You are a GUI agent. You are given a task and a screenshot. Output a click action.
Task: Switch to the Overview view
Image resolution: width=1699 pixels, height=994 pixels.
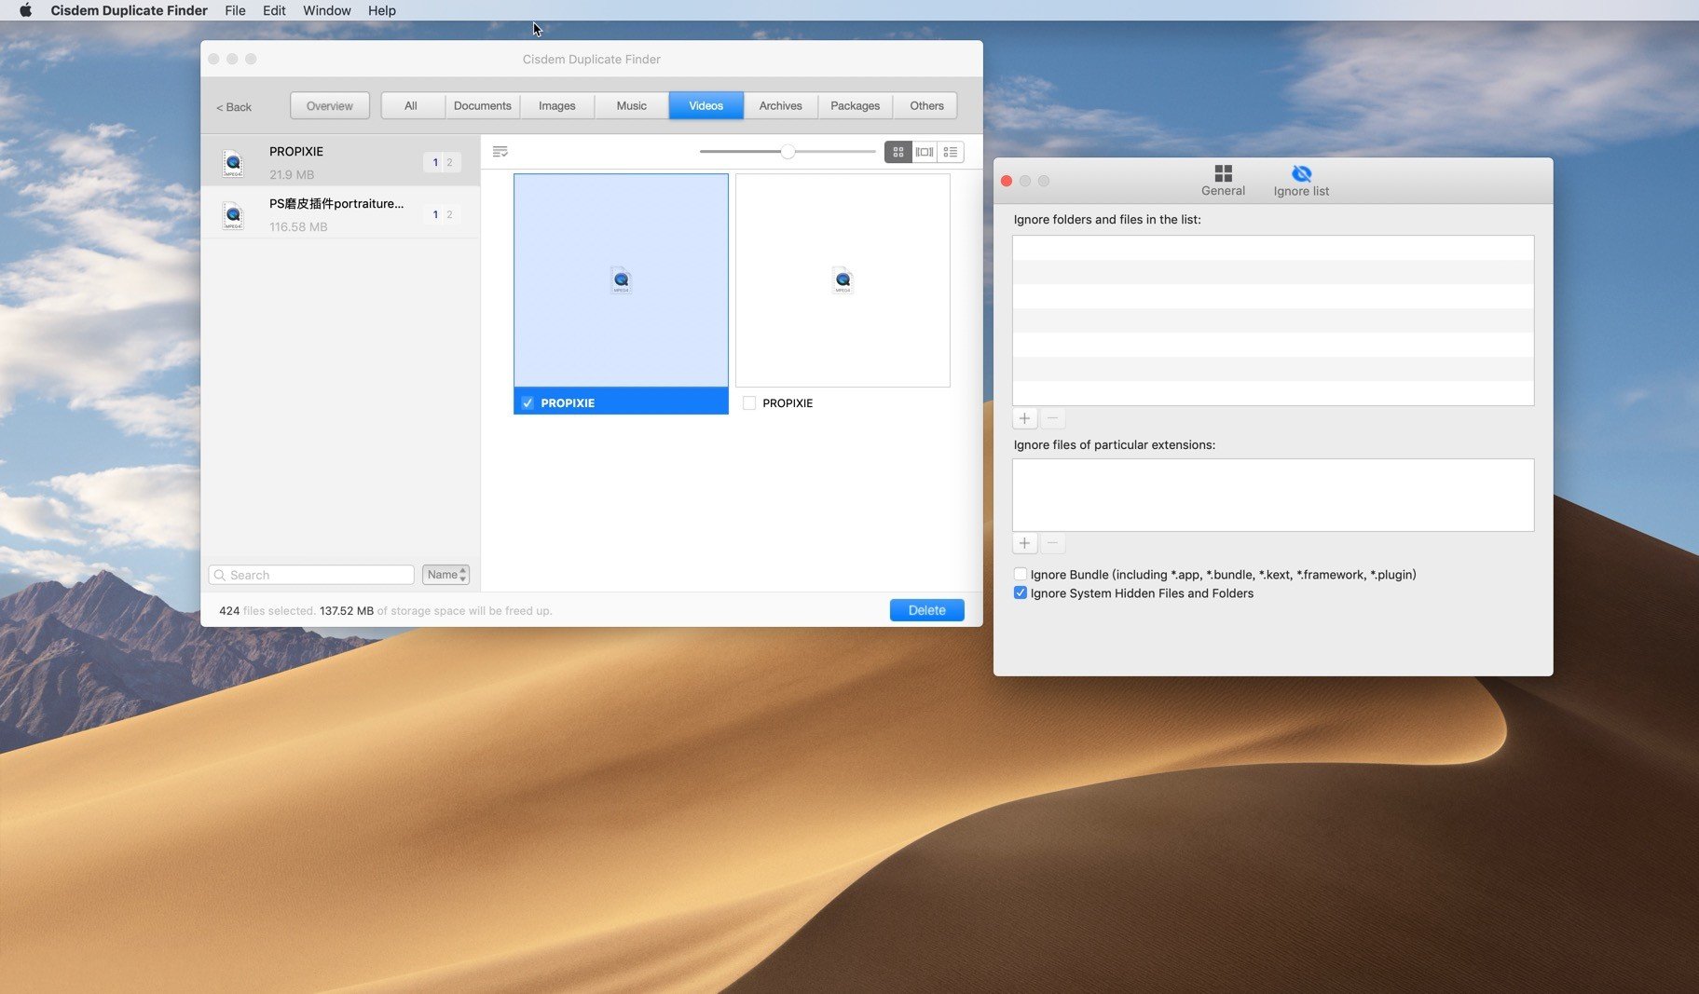pyautogui.click(x=330, y=105)
